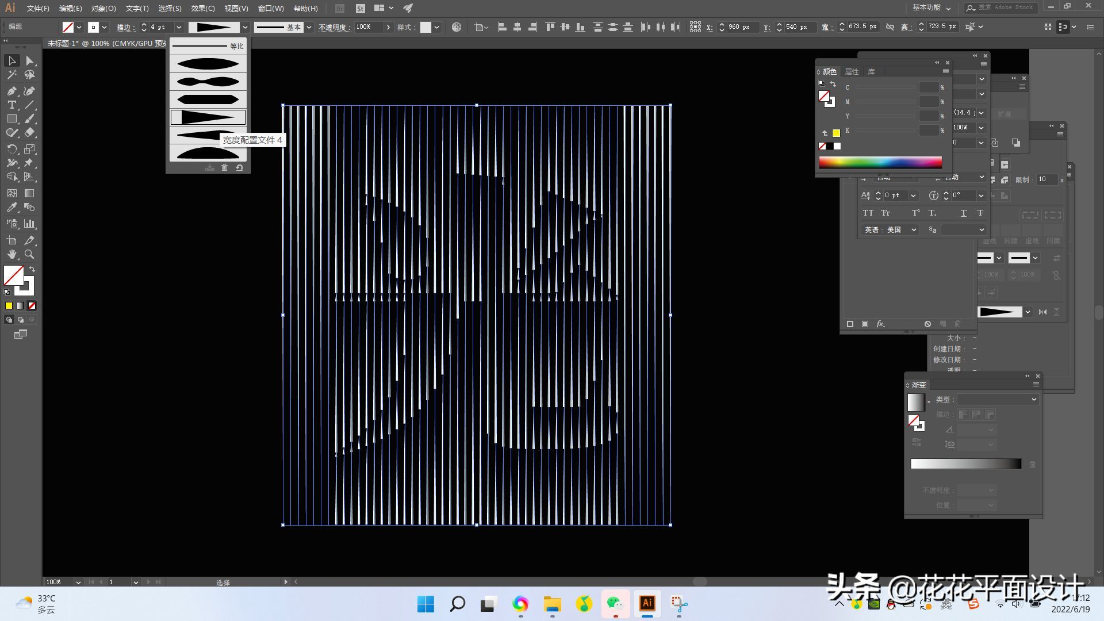Select the Type tool in toolbar
This screenshot has width=1104, height=621.
[10, 106]
